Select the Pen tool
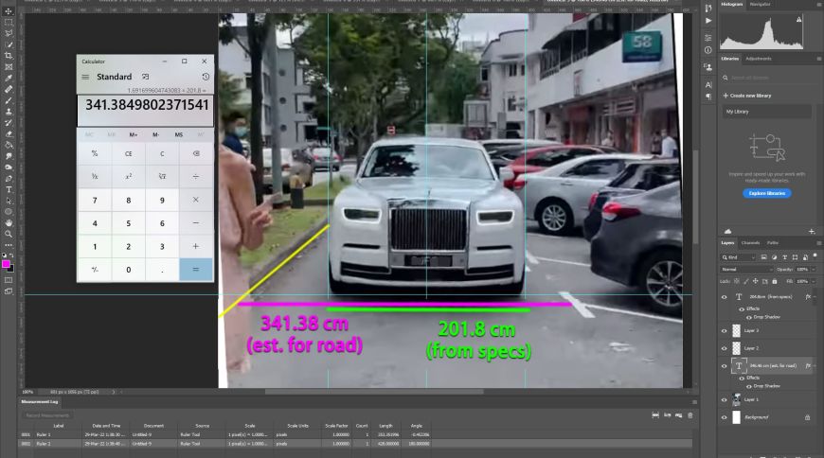 click(x=9, y=179)
